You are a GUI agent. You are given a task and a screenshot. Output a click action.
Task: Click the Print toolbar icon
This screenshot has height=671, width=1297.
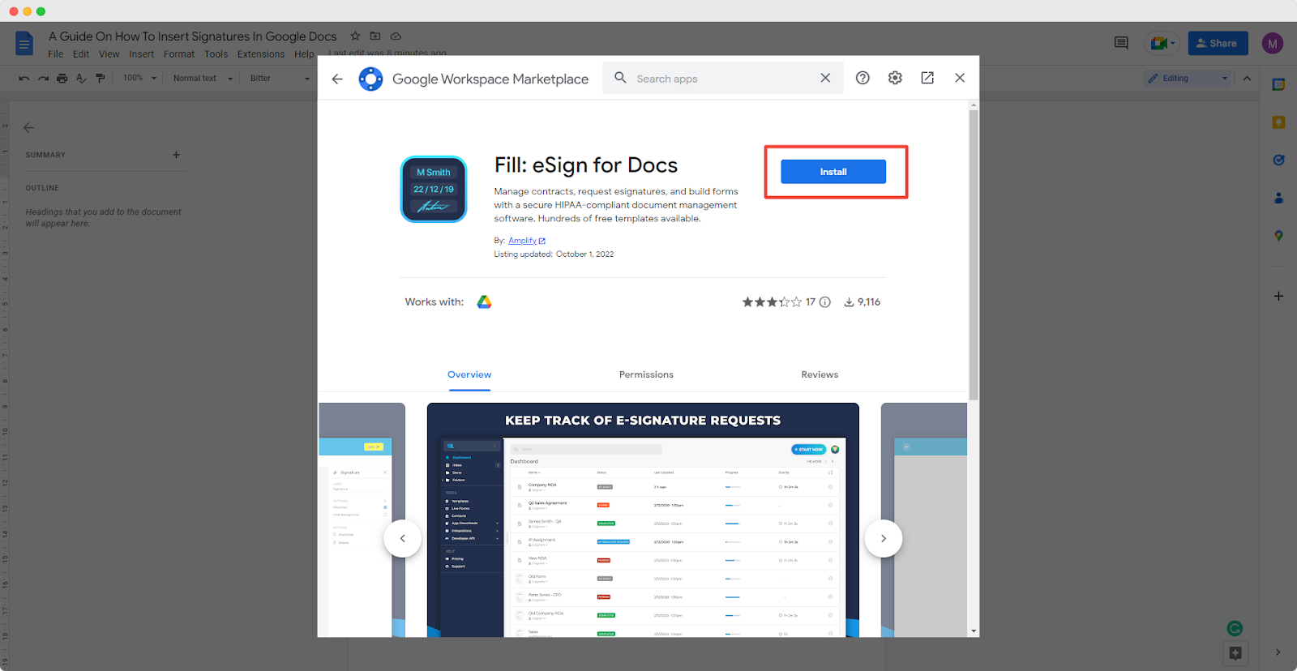(62, 79)
